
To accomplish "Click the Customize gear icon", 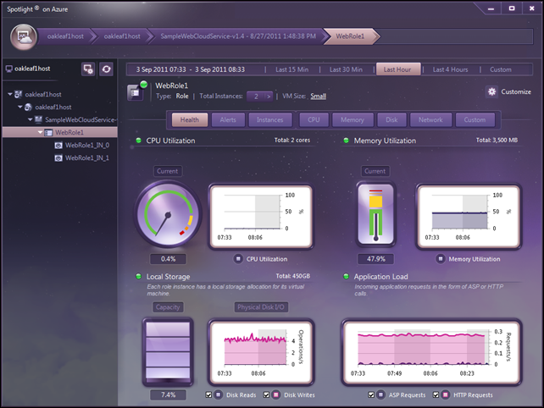I will [492, 91].
